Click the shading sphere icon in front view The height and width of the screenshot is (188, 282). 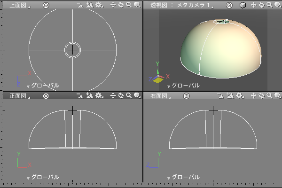tap(137, 95)
